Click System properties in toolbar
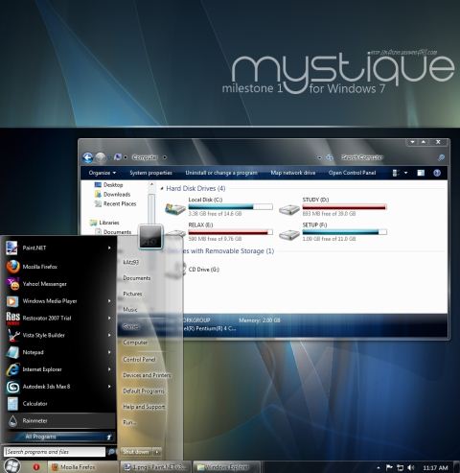The image size is (460, 473). pyautogui.click(x=150, y=173)
